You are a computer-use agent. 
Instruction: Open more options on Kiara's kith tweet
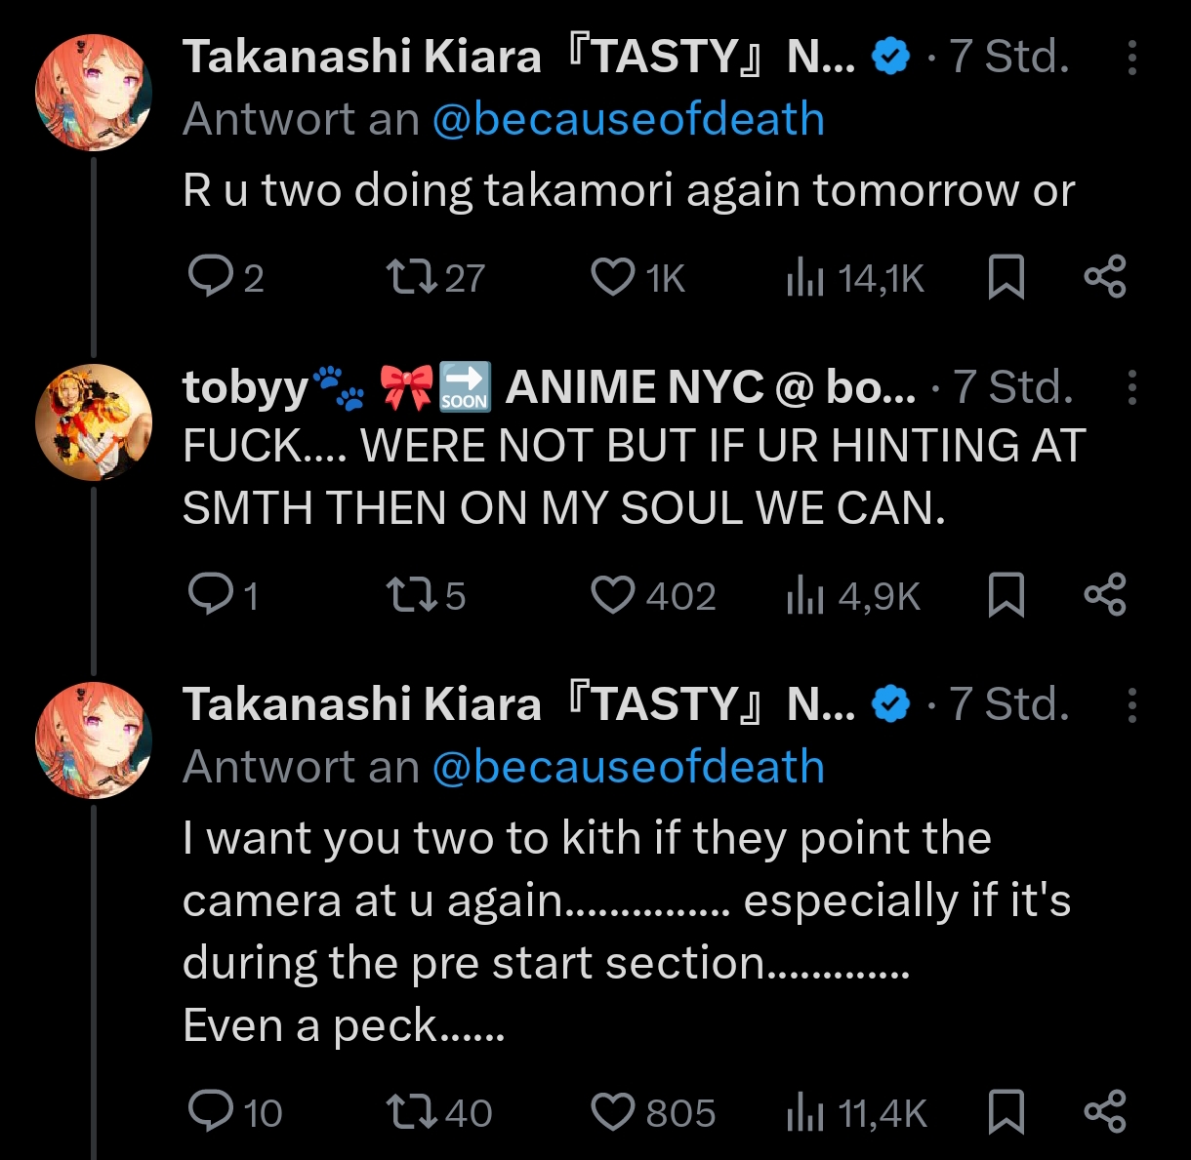click(1131, 704)
